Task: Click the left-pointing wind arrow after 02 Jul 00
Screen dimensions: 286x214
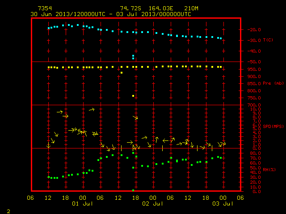Action: coord(165,141)
